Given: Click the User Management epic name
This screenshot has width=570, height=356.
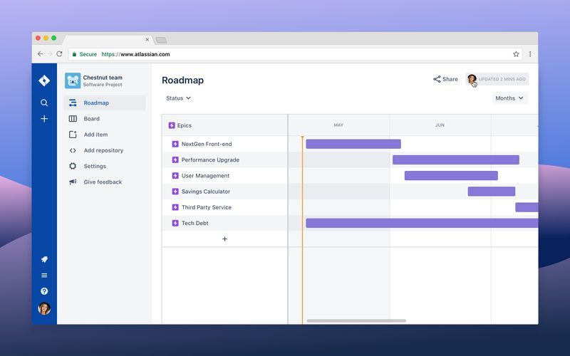Looking at the screenshot, I should (x=205, y=176).
